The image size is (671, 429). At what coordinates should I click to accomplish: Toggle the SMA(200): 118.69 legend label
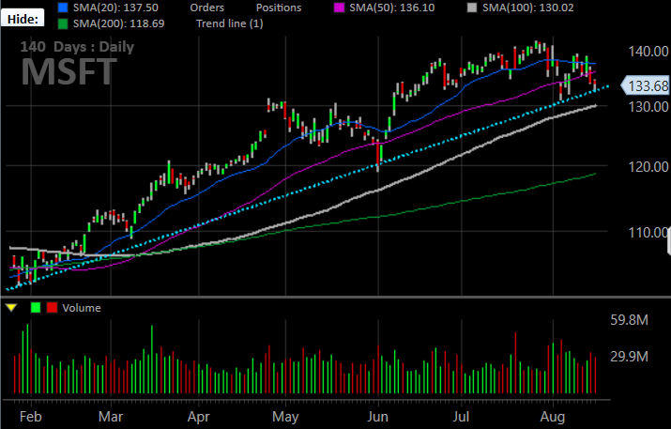pyautogui.click(x=118, y=23)
